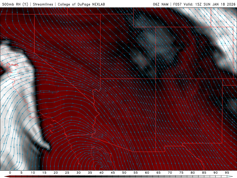
Task: Click the "80" label on the color scale
Action: (x=193, y=173)
